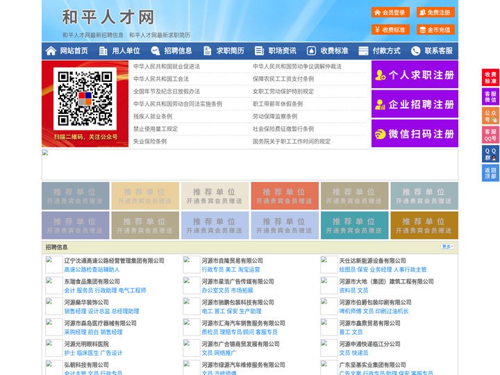Click the broken logo image for 天仕达新能源设备

click(x=328, y=265)
